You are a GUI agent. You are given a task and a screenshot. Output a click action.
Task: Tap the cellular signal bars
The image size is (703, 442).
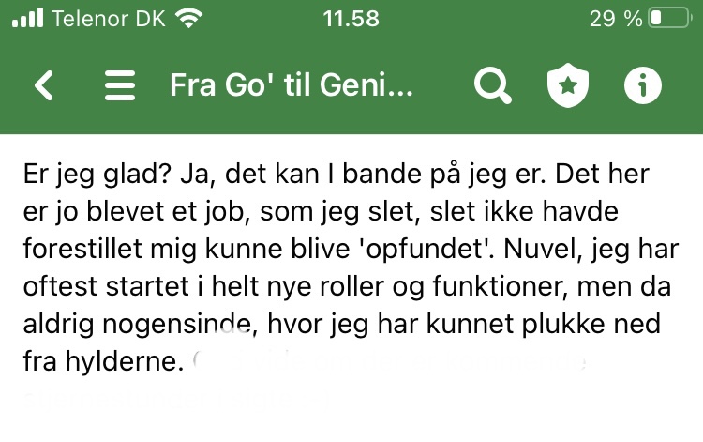click(x=28, y=18)
